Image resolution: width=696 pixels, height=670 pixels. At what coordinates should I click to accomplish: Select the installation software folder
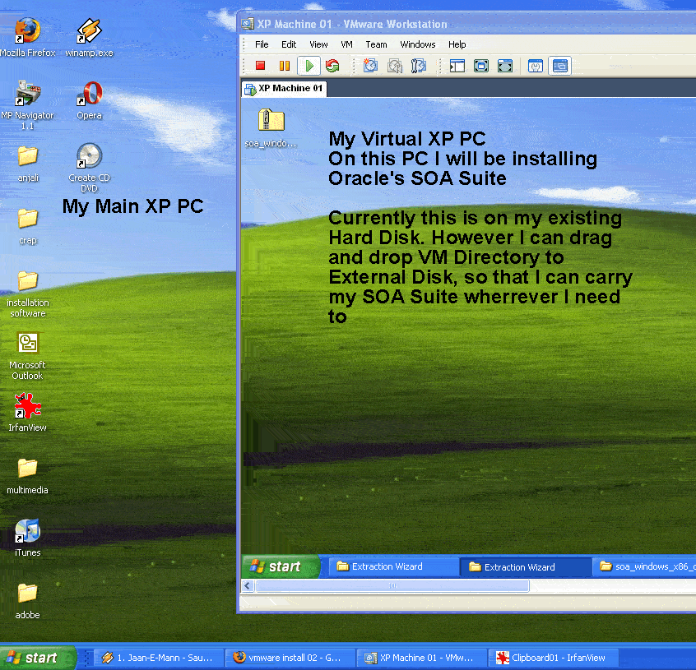[x=27, y=294]
